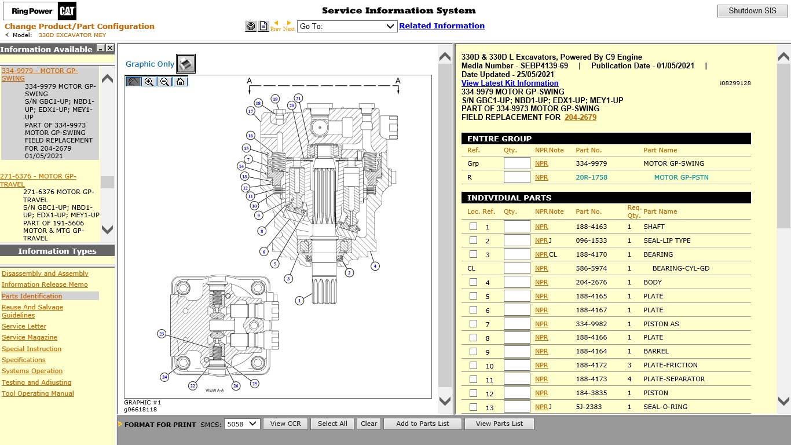This screenshot has height=445, width=791.
Task: Click the document page icon beside Prev
Action: (x=263, y=26)
